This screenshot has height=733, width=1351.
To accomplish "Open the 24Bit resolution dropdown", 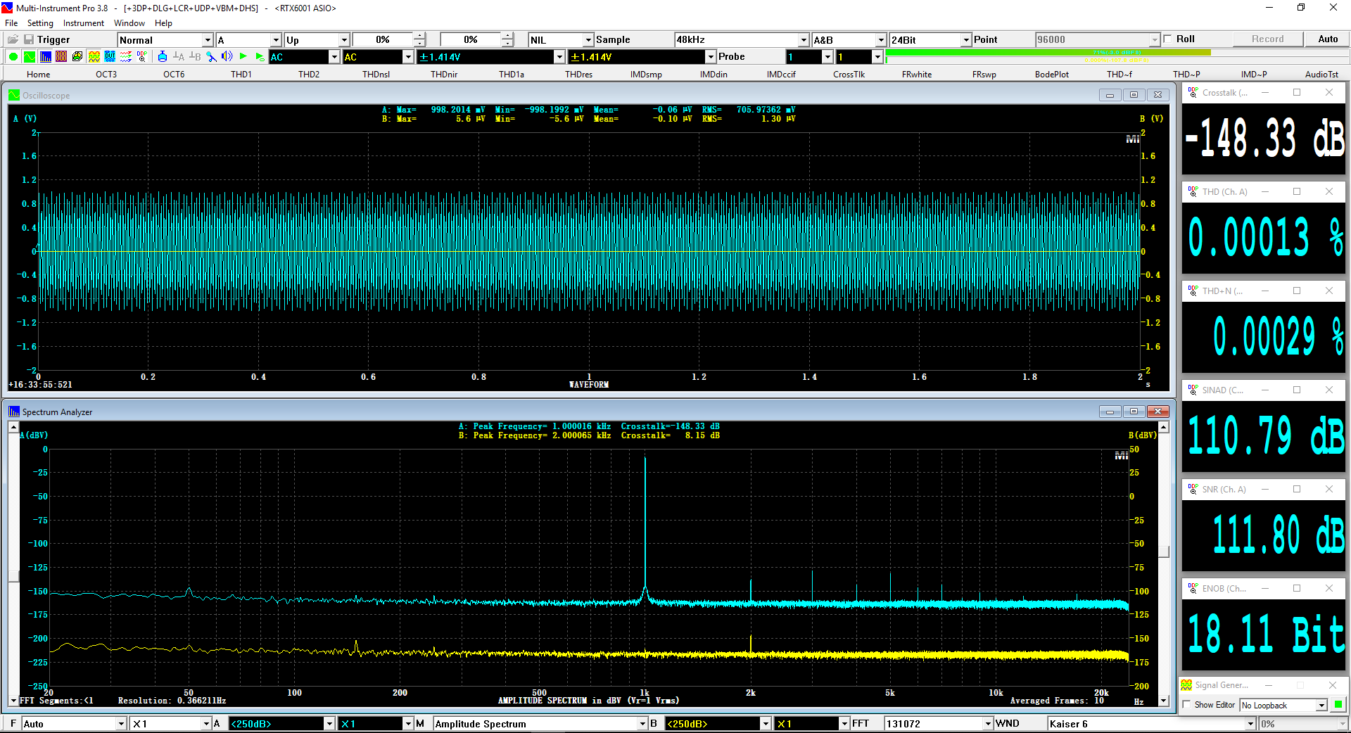I will tap(966, 40).
